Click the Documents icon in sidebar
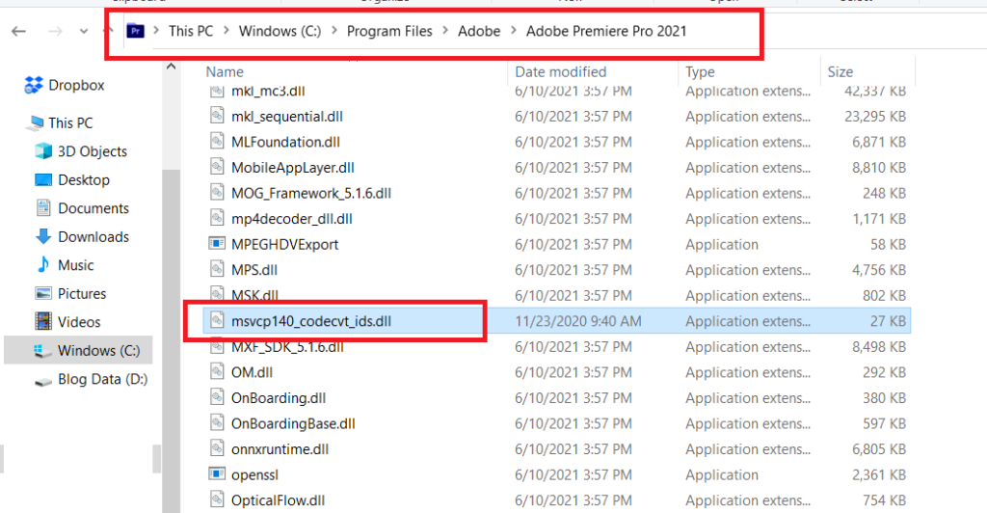The width and height of the screenshot is (987, 513). (43, 207)
